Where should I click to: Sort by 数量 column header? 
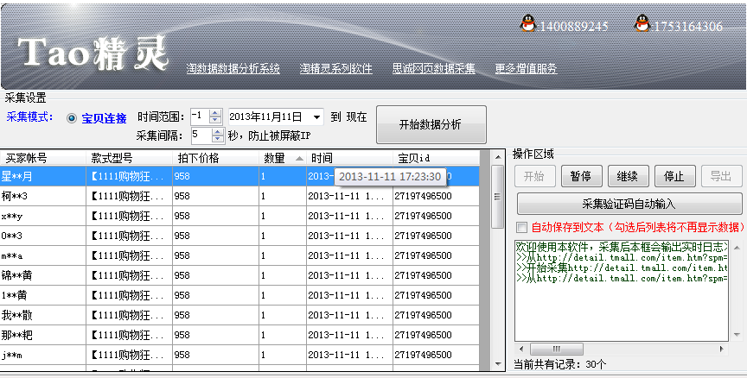coord(283,158)
